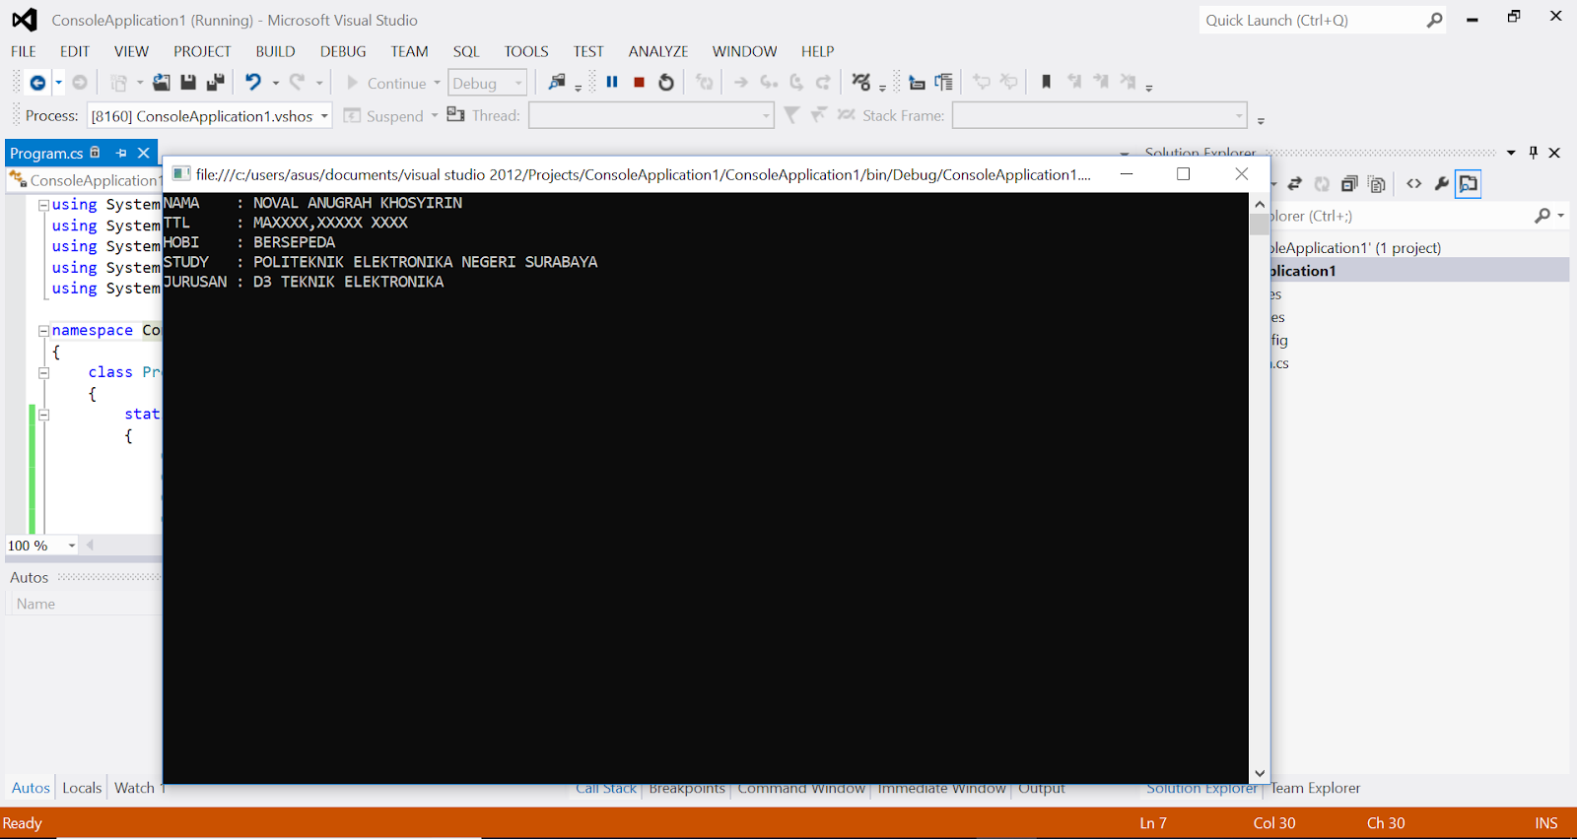Open the Debug configuration dropdown
This screenshot has width=1577, height=839.
coord(518,84)
